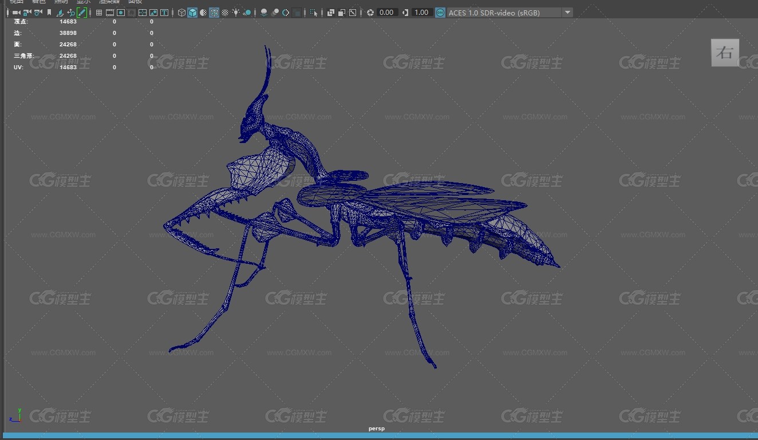Click the Exposure reset icon
The width and height of the screenshot is (758, 440).
[x=370, y=12]
